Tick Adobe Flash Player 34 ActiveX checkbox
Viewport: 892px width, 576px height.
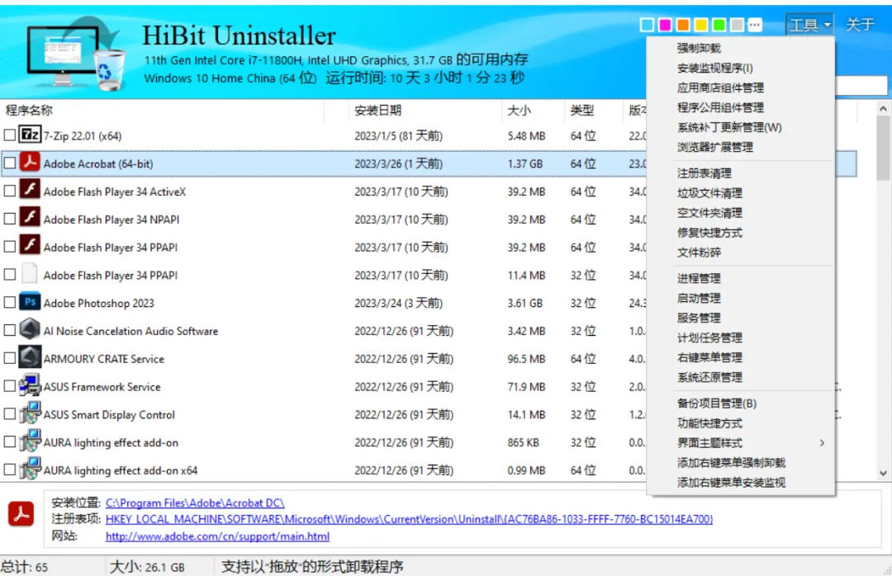(10, 191)
